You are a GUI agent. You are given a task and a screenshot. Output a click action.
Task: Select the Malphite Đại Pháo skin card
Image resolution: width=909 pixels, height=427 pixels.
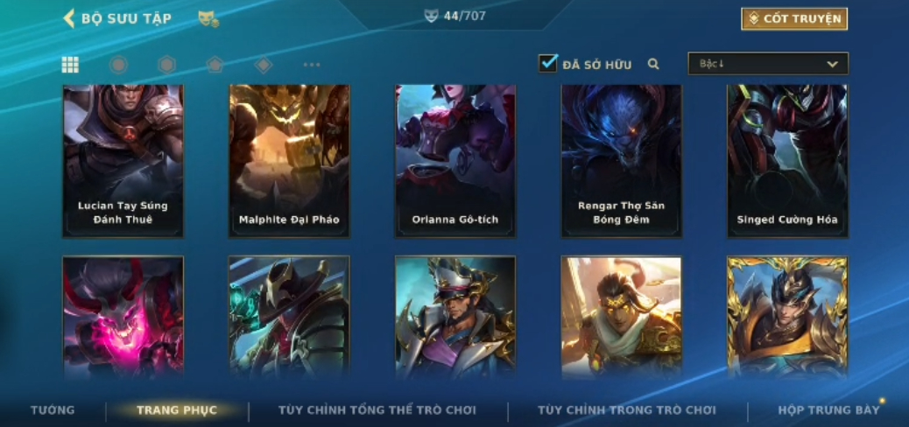coord(289,161)
